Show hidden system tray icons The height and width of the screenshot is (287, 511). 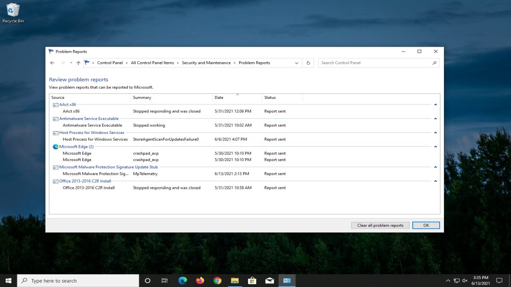point(448,281)
